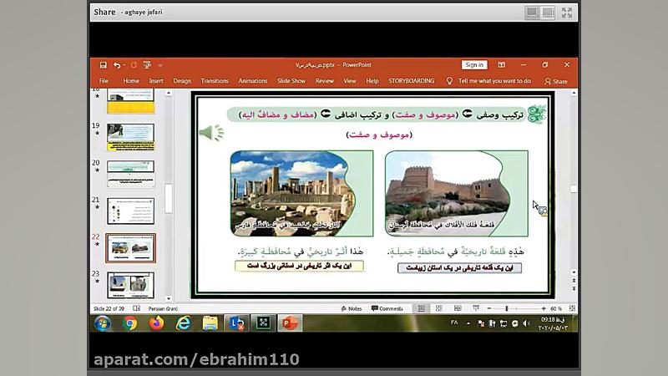Click the Sign in button

click(474, 65)
